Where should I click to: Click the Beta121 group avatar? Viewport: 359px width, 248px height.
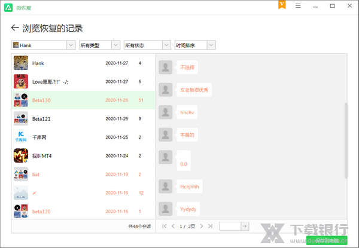pos(21,118)
